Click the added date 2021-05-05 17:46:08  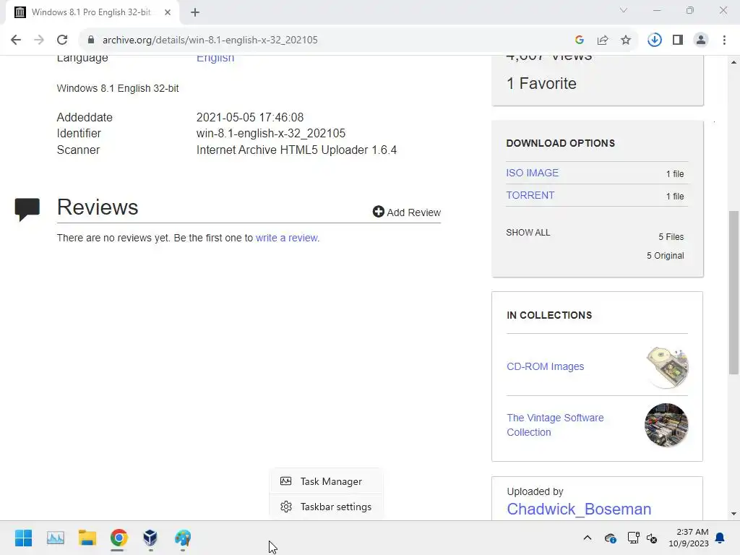(249, 117)
